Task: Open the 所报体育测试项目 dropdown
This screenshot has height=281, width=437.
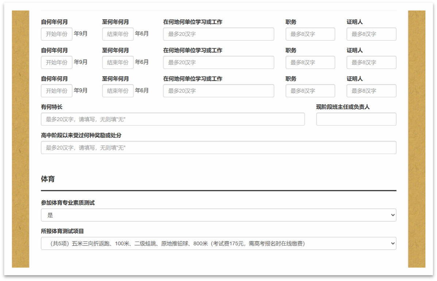Action: (218, 244)
